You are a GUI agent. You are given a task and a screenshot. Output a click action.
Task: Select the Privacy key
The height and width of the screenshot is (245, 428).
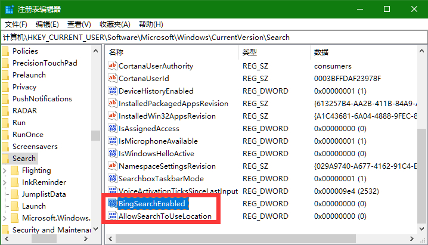pos(24,87)
